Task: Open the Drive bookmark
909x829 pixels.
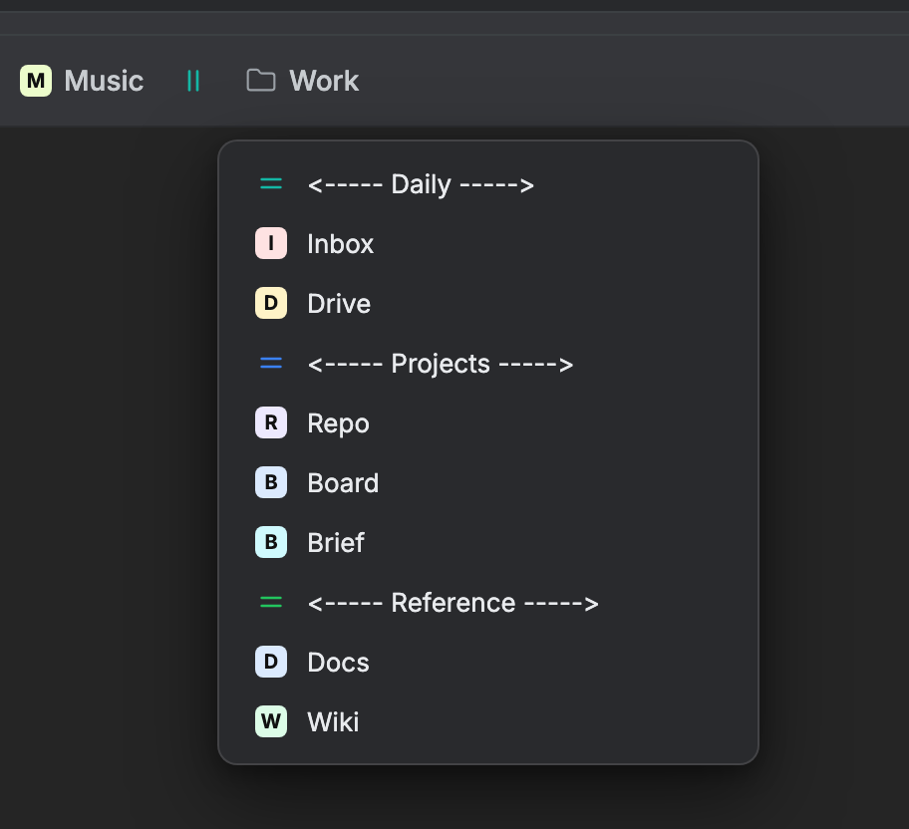Action: click(339, 304)
